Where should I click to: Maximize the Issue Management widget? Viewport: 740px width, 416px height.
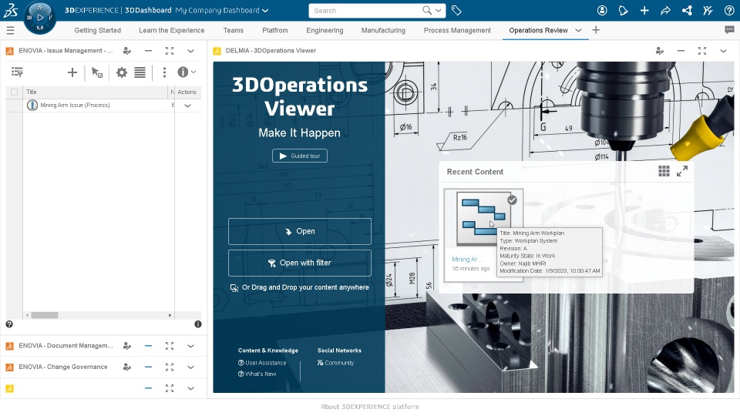[x=170, y=51]
